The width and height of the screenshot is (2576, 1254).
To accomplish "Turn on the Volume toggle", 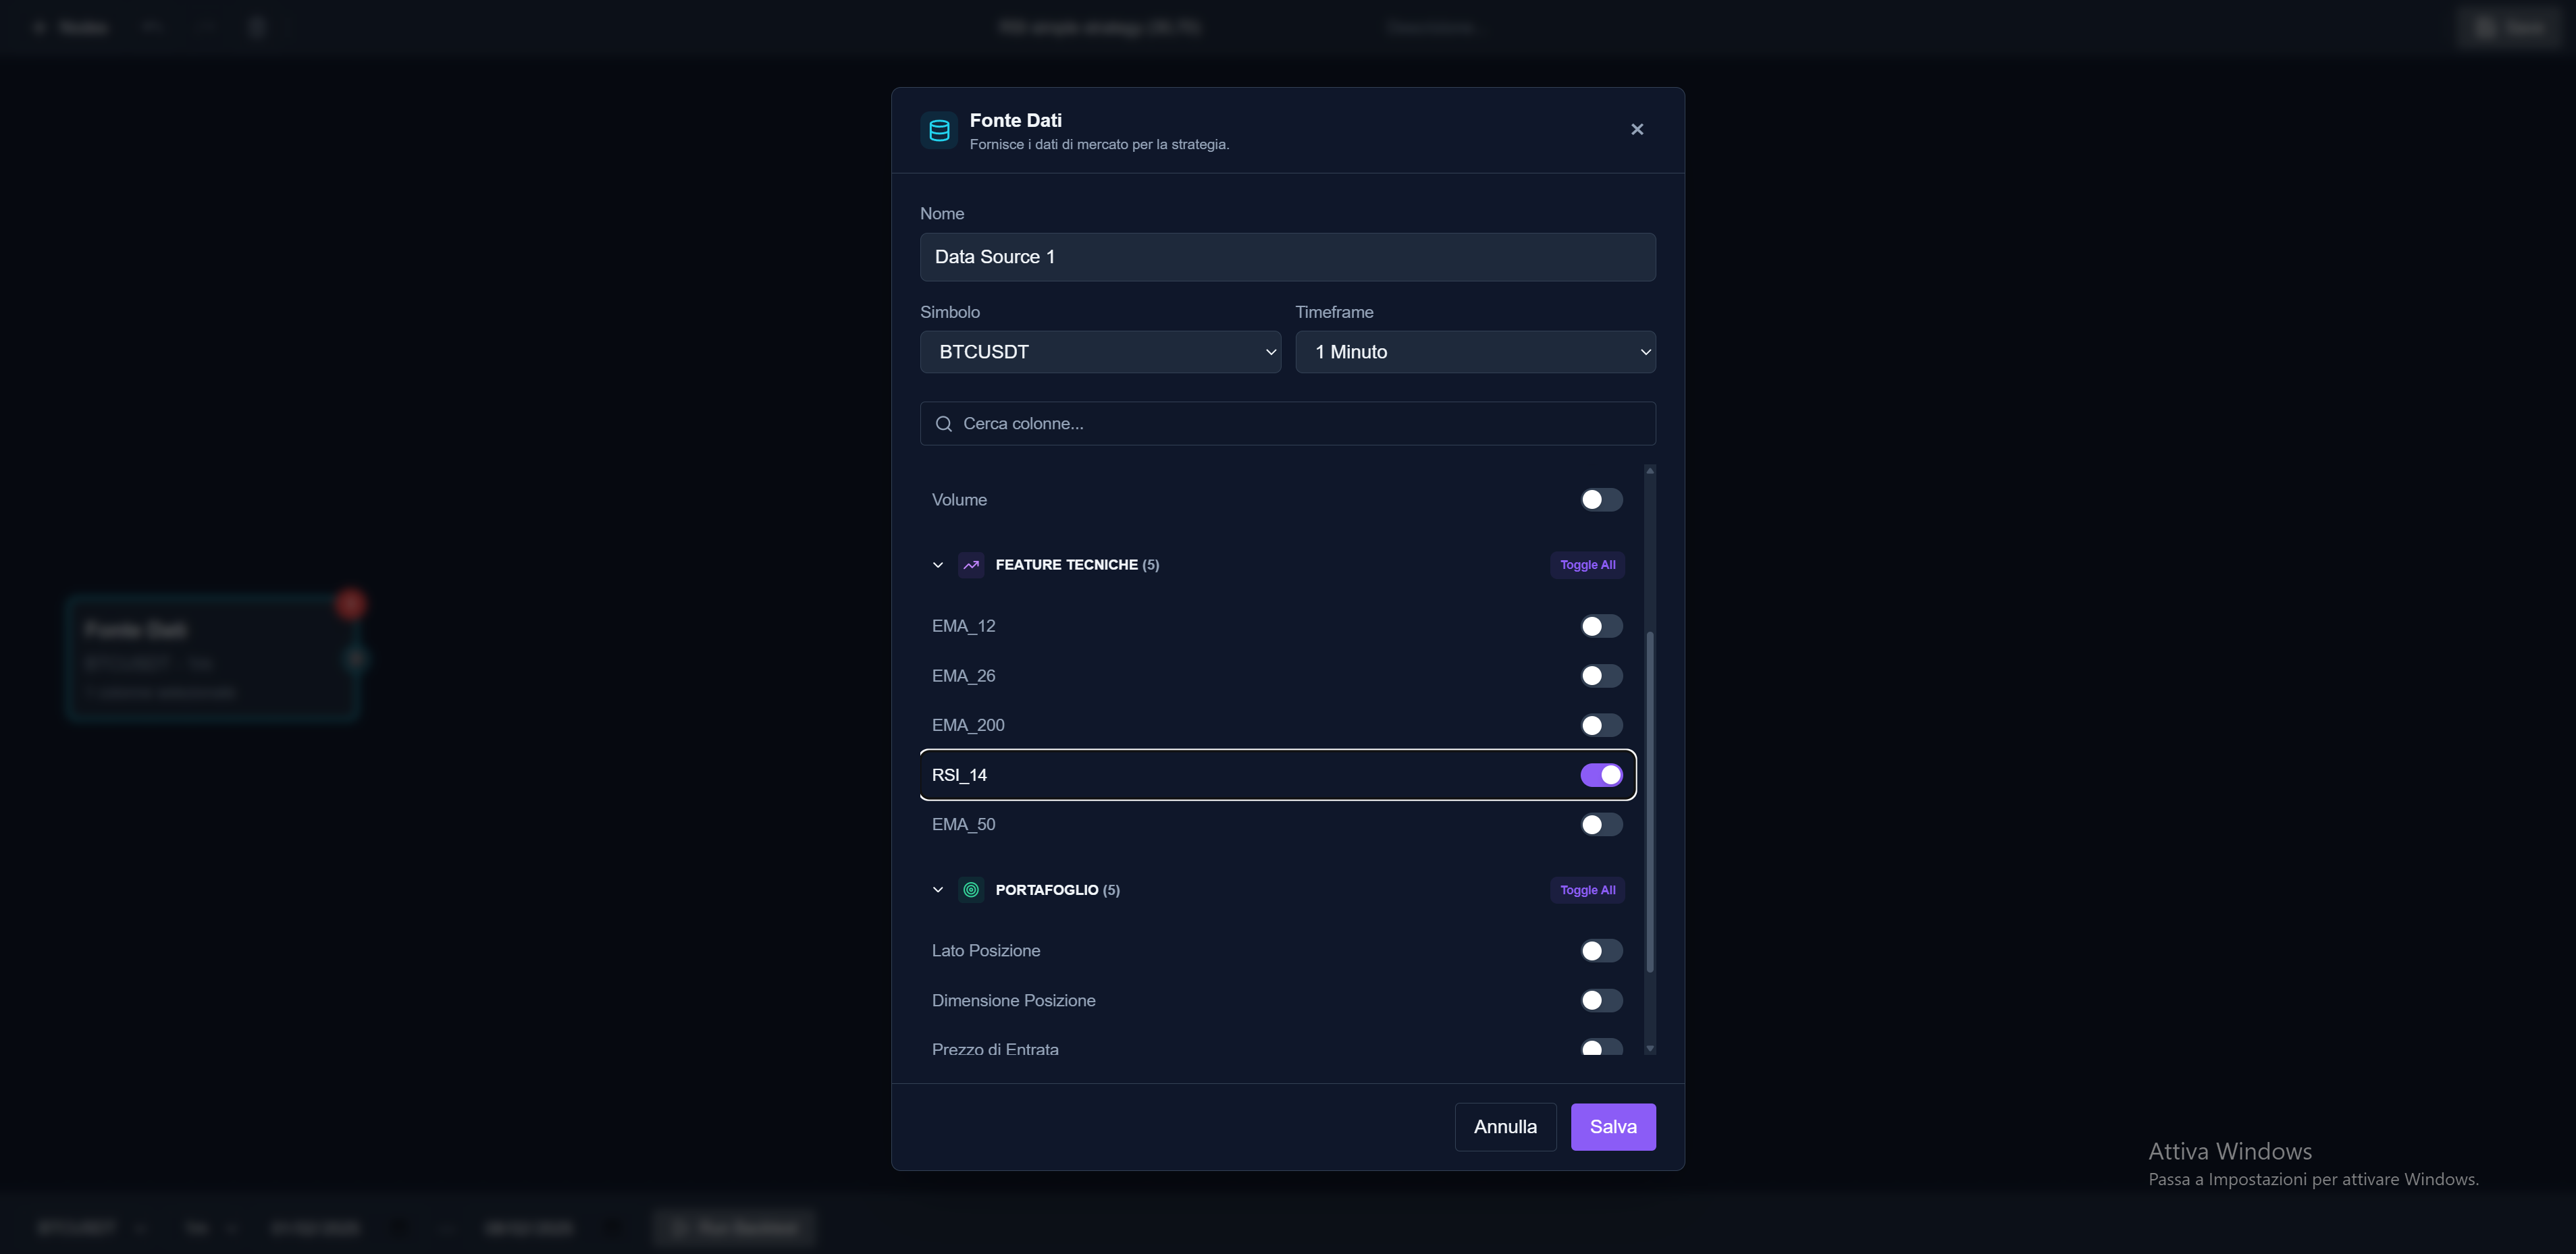I will tap(1601, 499).
